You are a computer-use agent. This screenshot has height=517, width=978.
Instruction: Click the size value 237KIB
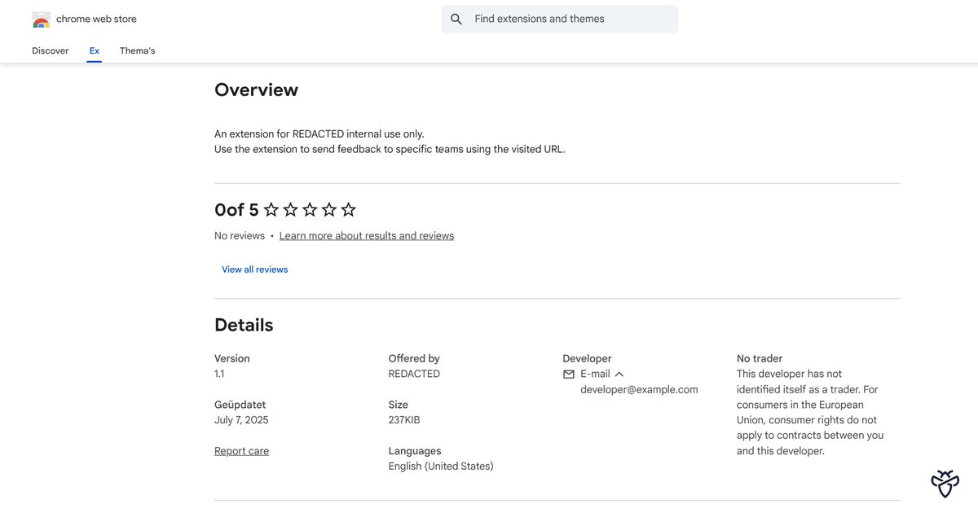(x=404, y=420)
